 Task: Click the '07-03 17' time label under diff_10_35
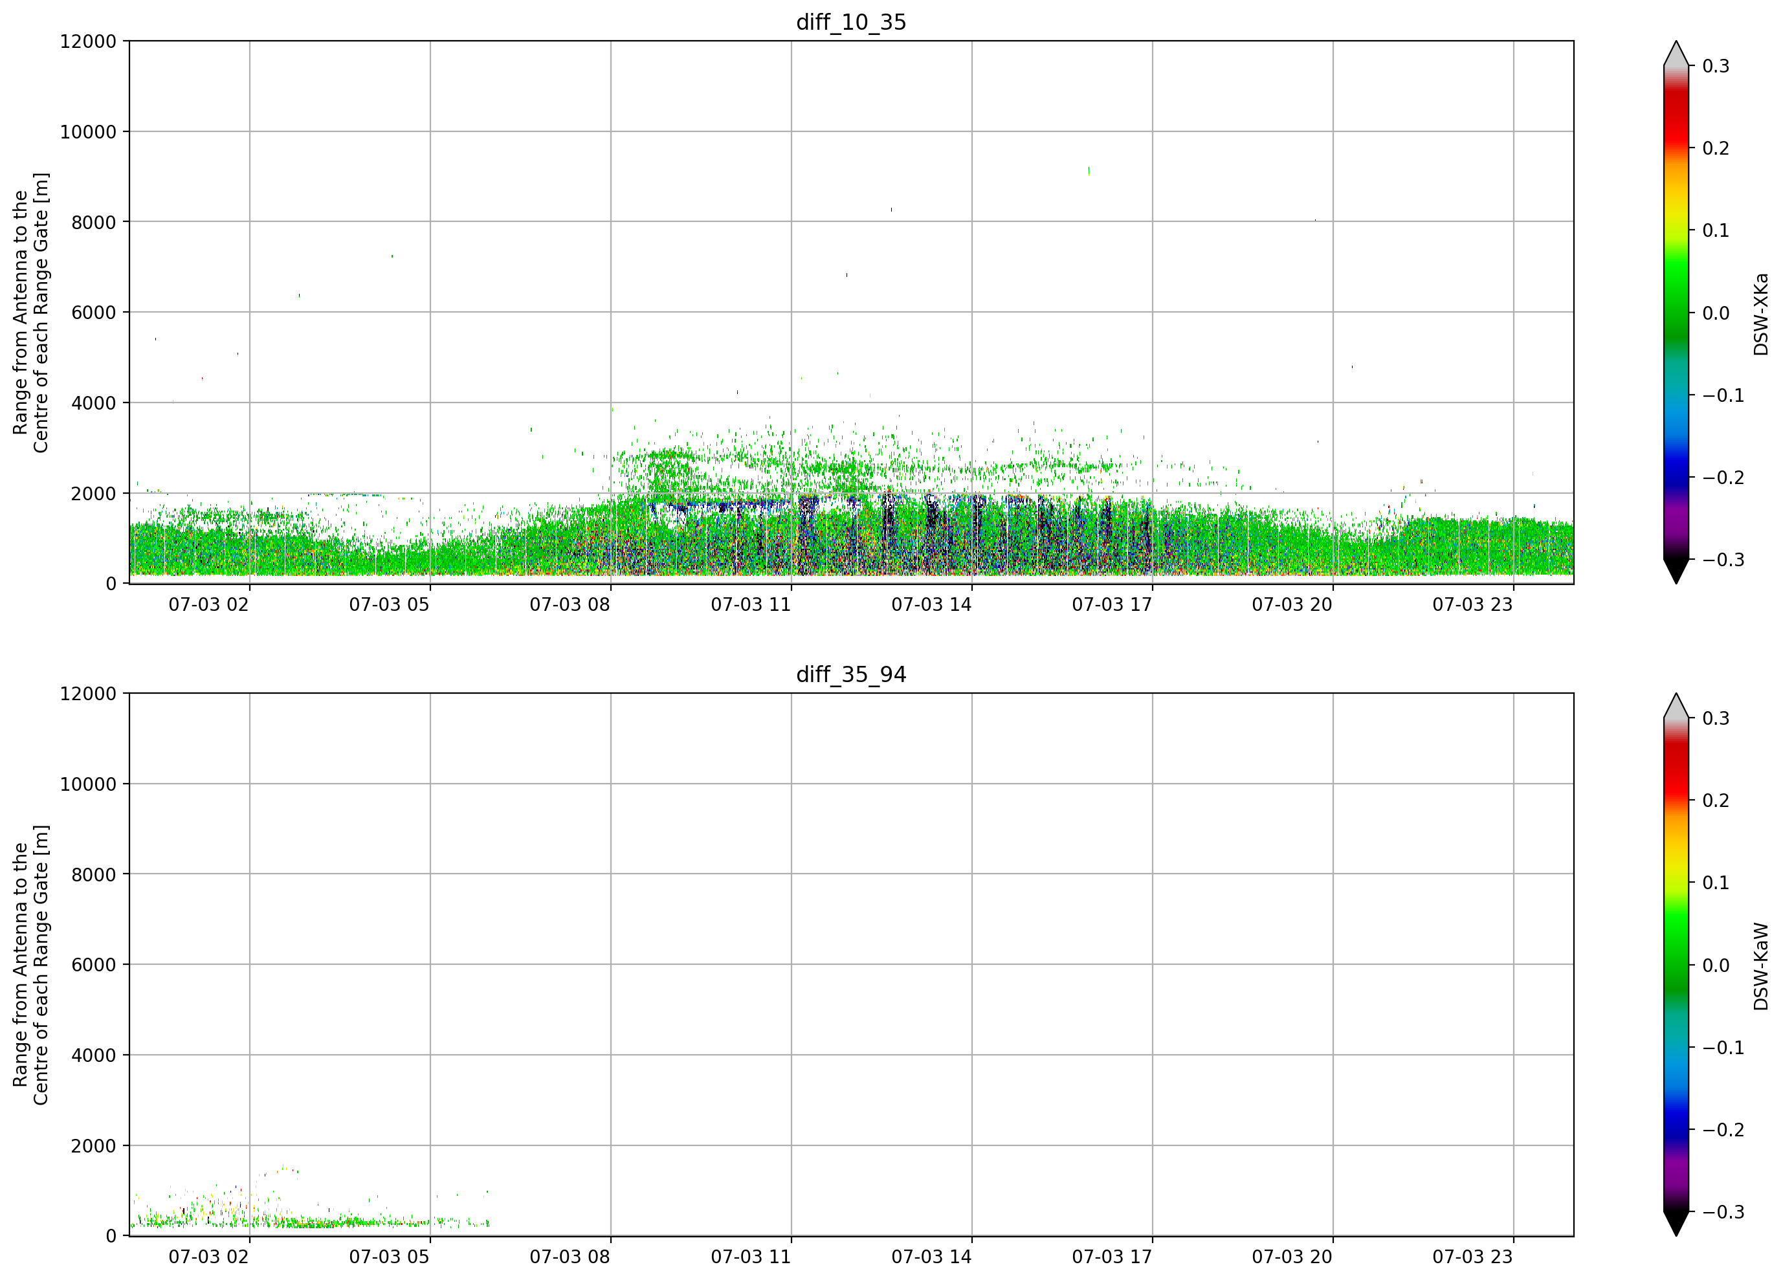tap(1113, 604)
